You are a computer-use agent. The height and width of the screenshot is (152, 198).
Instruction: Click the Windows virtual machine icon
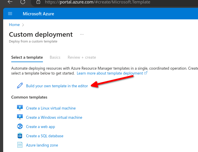pos(20,117)
